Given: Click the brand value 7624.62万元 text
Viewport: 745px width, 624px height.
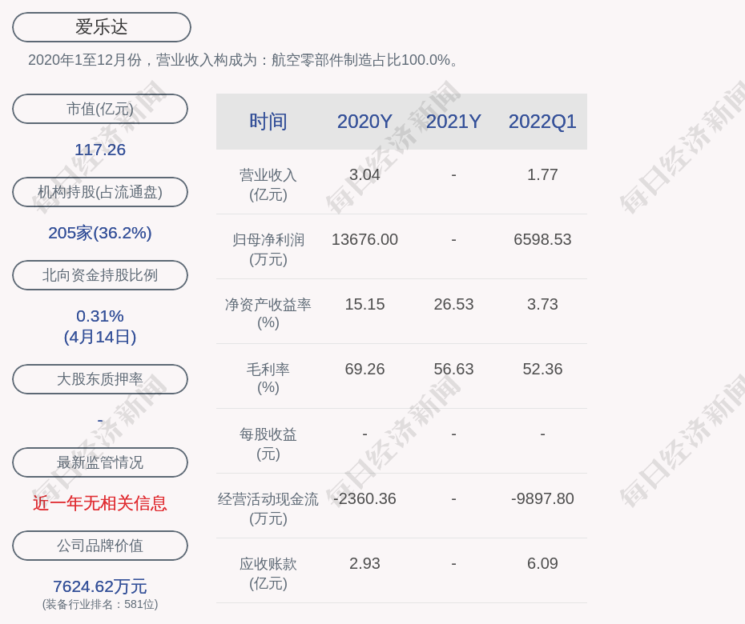Looking at the screenshot, I should coord(100,586).
